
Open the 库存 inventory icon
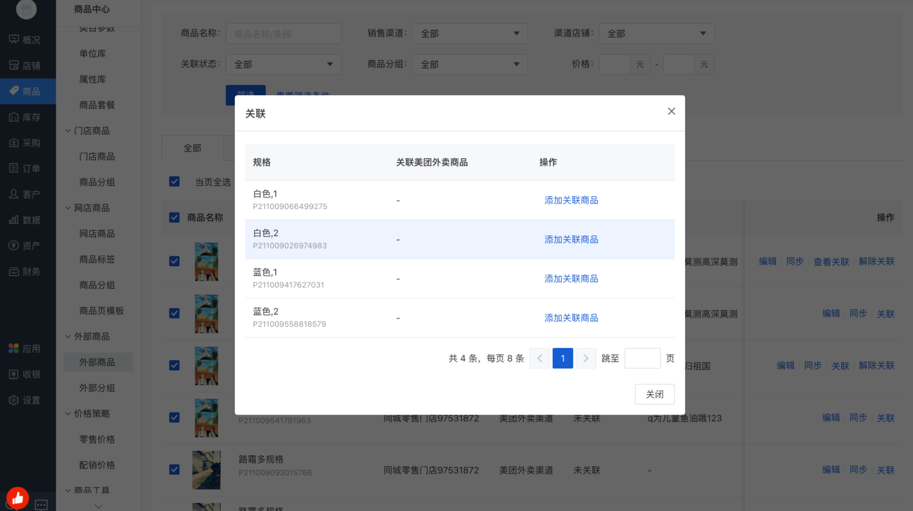pos(14,117)
